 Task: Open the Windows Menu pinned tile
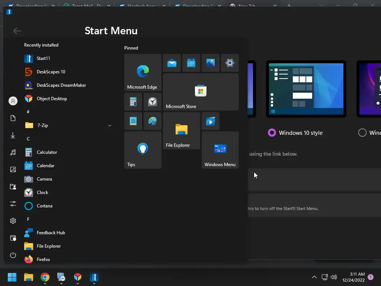pos(220,150)
